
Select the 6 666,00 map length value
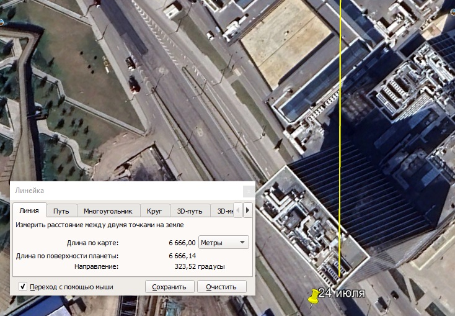(182, 243)
